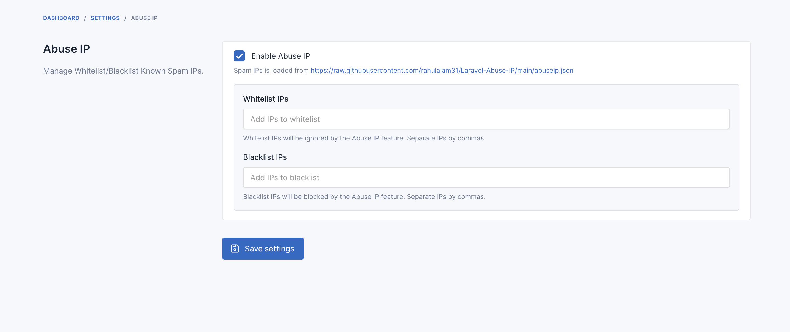Viewport: 790px width, 332px height.
Task: Open the raw.githubusercontent abuseip.json link
Action: (x=442, y=71)
